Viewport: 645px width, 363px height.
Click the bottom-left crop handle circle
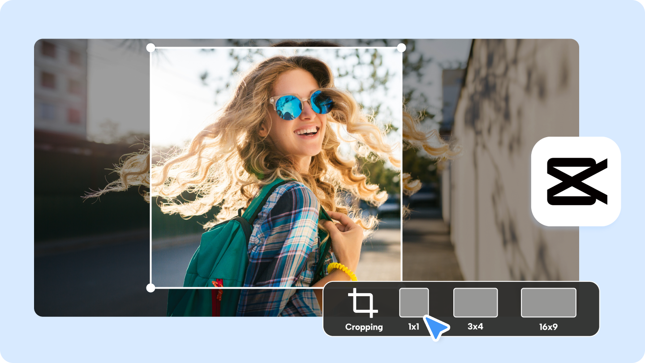click(x=150, y=287)
